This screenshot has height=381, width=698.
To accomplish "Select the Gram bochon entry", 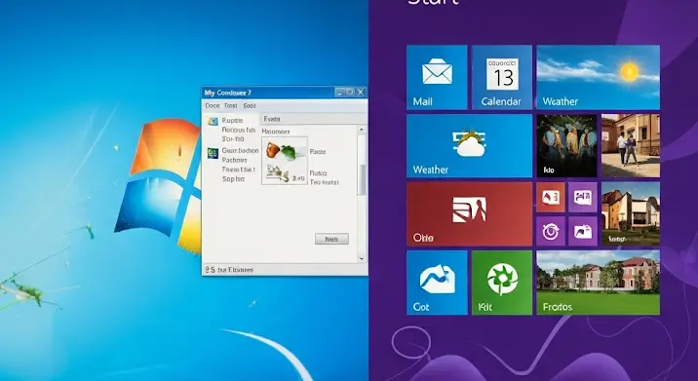I will pos(241,151).
